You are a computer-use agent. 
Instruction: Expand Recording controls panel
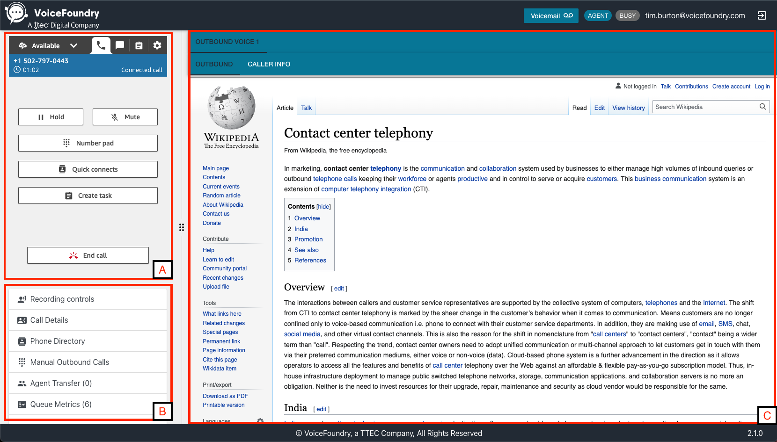[88, 299]
